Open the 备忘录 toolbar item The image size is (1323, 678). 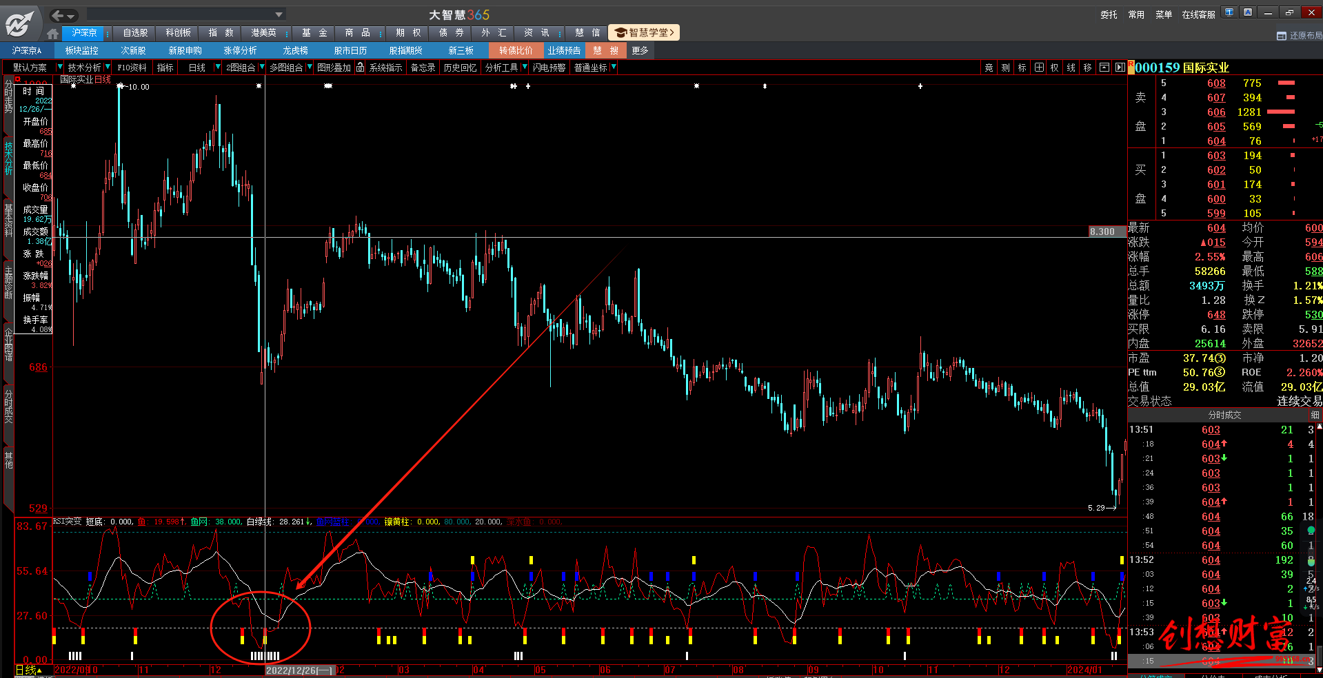(x=423, y=68)
